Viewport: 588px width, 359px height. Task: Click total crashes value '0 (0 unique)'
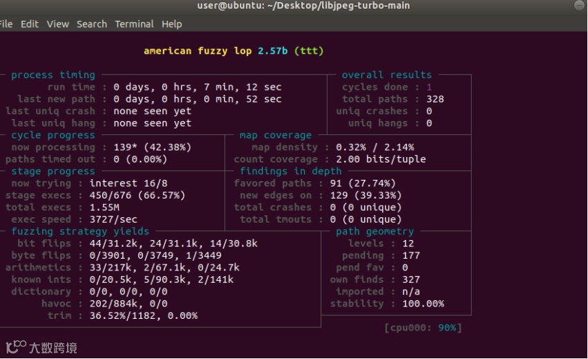coord(366,208)
